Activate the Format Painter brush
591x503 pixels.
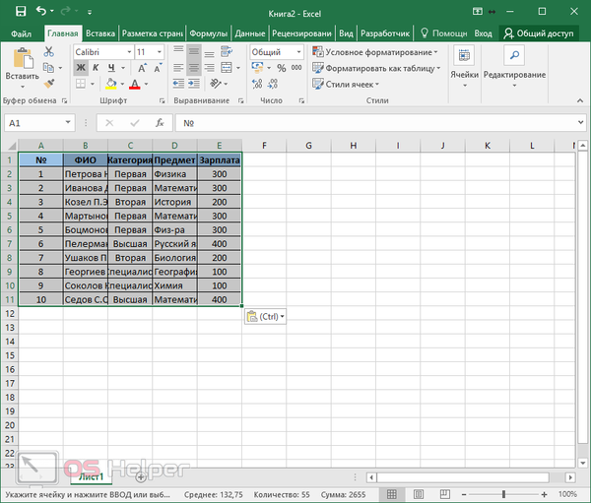pyautogui.click(x=49, y=84)
